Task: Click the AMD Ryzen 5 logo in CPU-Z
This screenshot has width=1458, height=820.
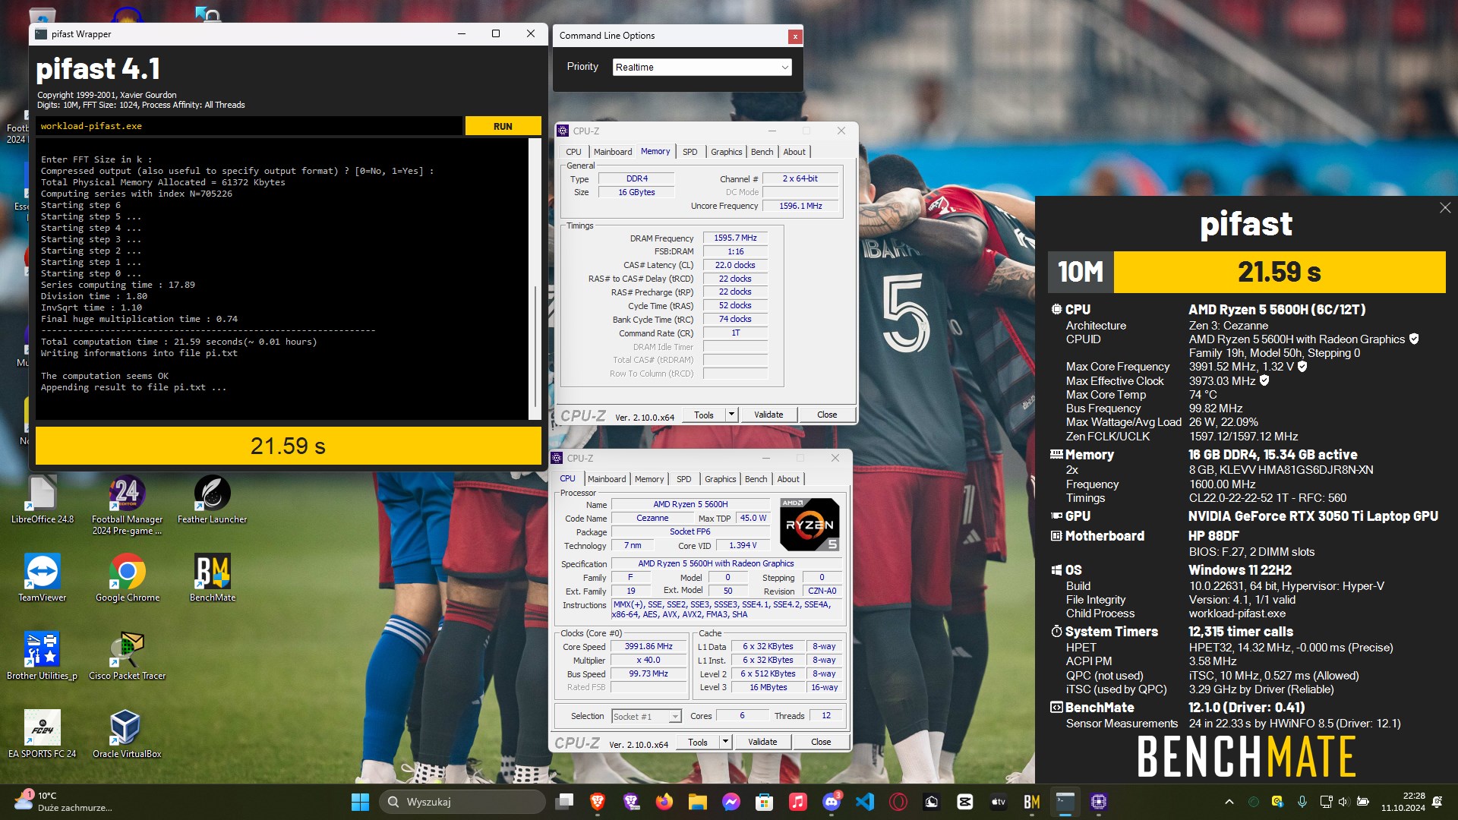Action: coord(809,525)
